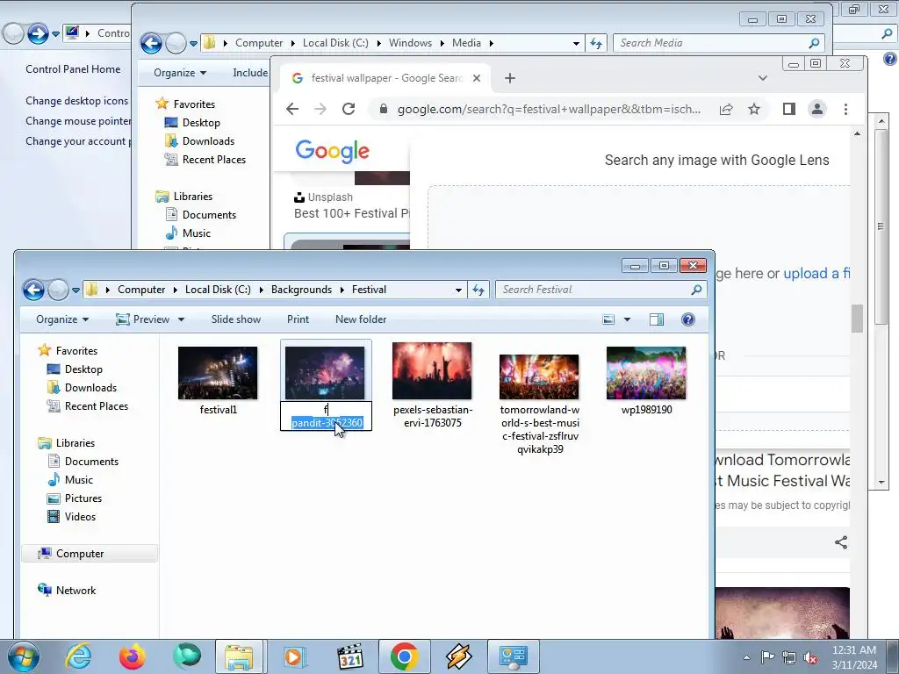Click the upload a file link
Image resolution: width=899 pixels, height=674 pixels.
click(816, 274)
